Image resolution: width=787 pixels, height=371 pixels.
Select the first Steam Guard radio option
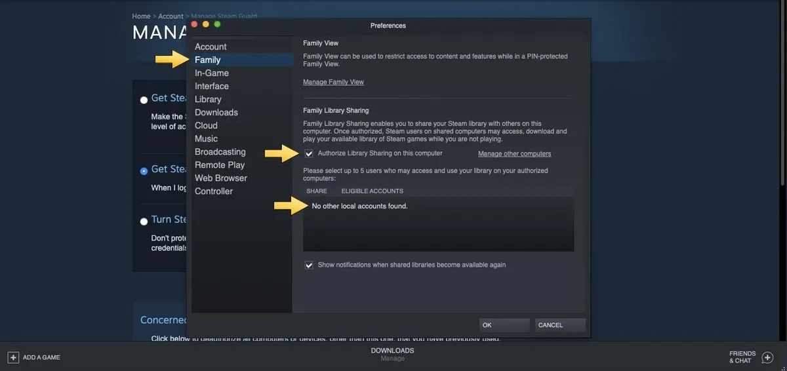click(x=144, y=100)
